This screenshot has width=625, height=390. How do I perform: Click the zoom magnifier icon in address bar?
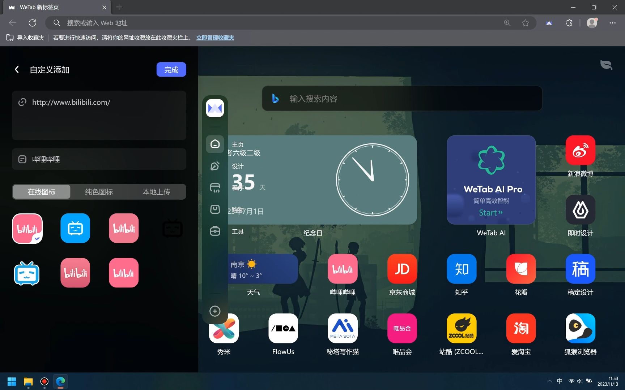507,23
